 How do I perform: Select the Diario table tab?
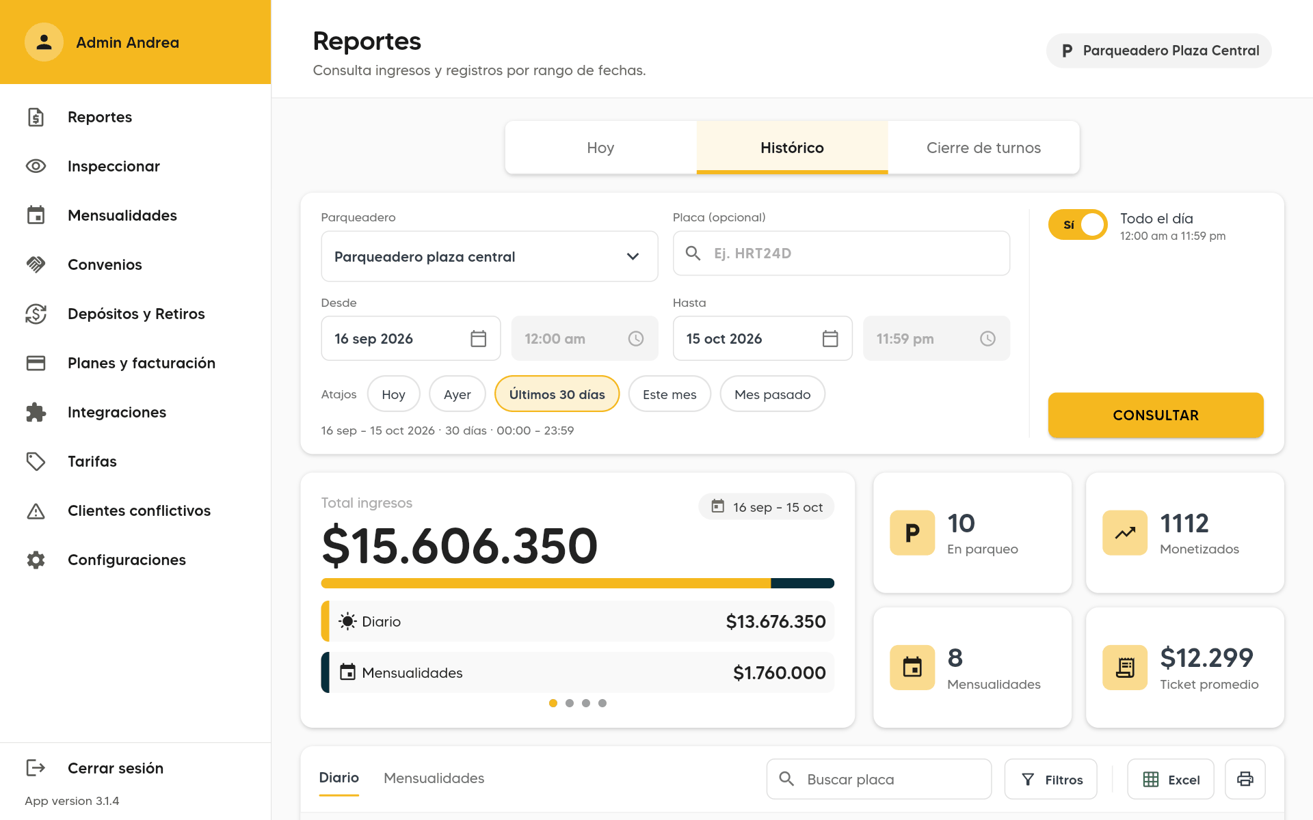339,778
